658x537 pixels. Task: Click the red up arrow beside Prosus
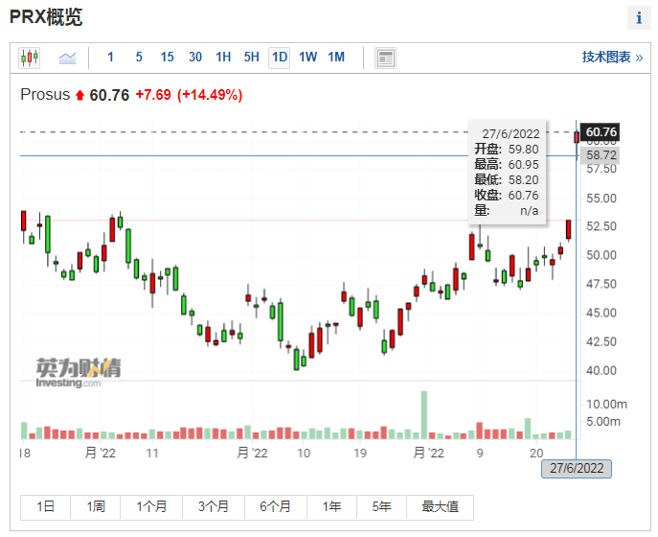79,95
